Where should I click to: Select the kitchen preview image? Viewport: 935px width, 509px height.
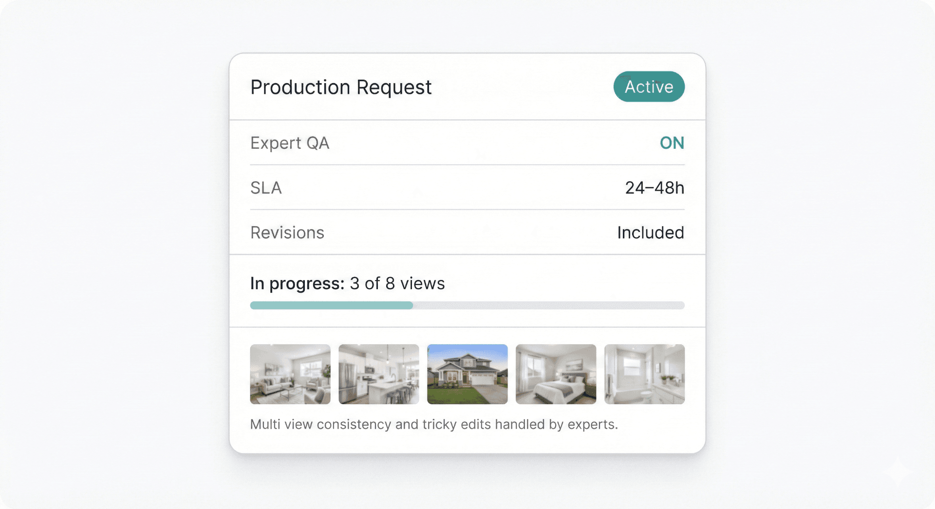pos(378,374)
